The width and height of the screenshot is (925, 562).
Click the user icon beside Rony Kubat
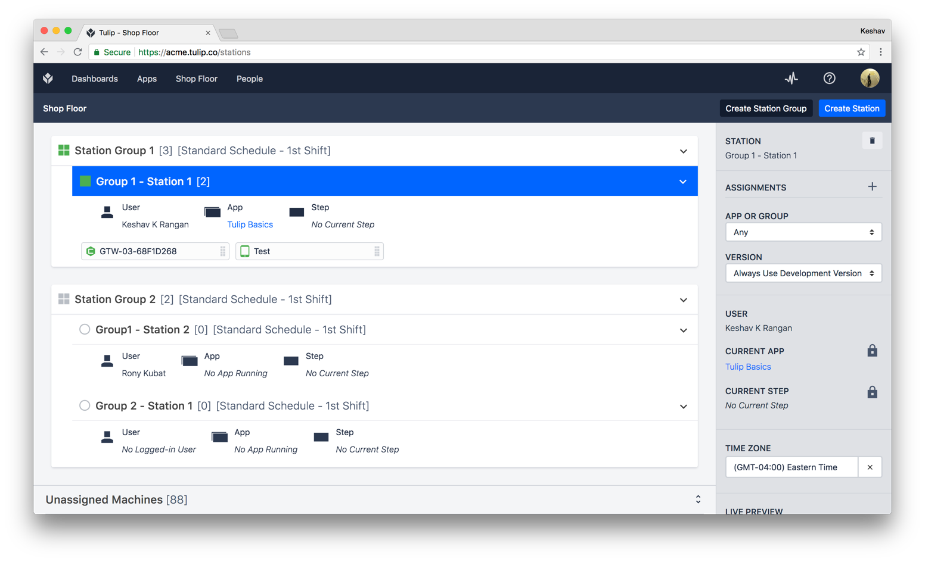click(107, 361)
